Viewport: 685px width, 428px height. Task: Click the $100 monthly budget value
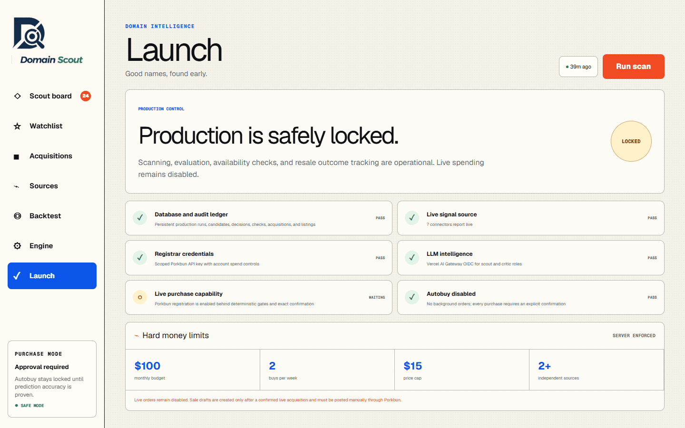pos(147,366)
